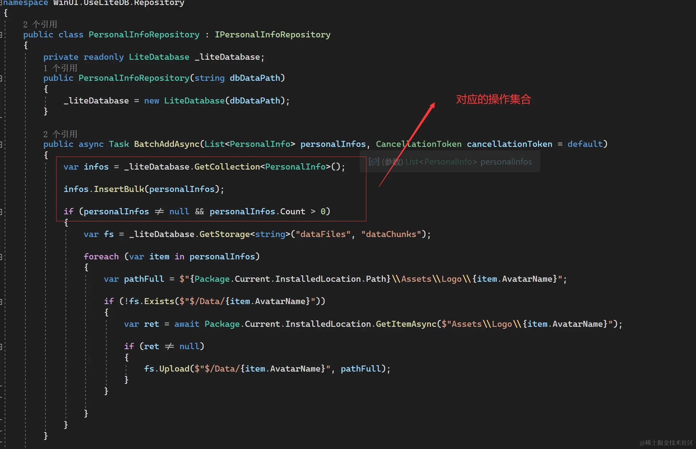The image size is (696, 449).
Task: Collapse the PersonalInfoRepository class outline
Action: pos(1,35)
